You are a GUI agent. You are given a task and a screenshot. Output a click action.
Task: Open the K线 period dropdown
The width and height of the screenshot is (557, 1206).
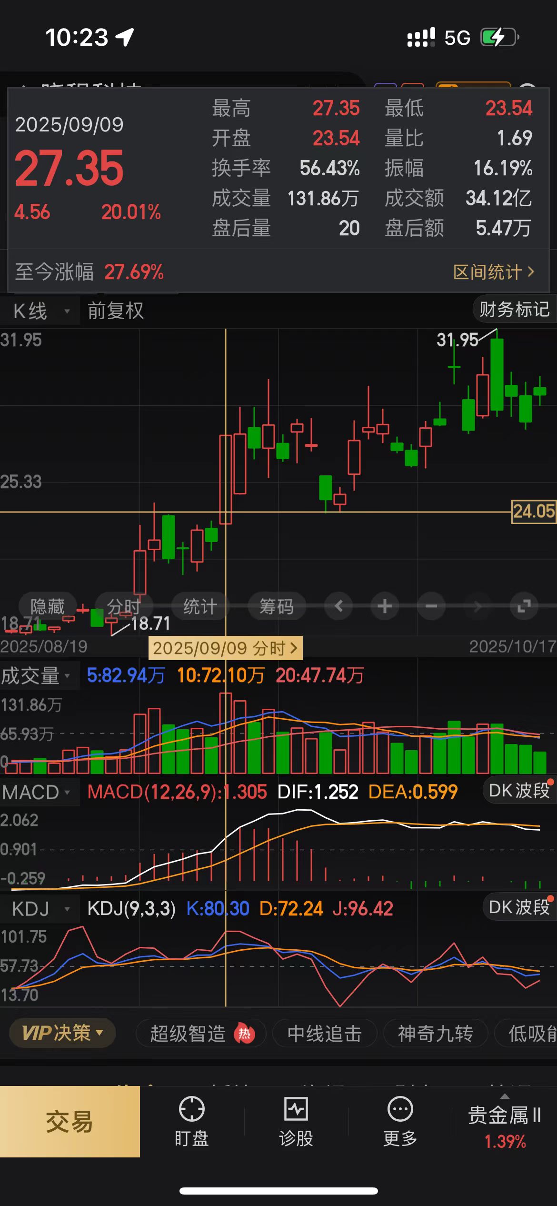(x=40, y=311)
